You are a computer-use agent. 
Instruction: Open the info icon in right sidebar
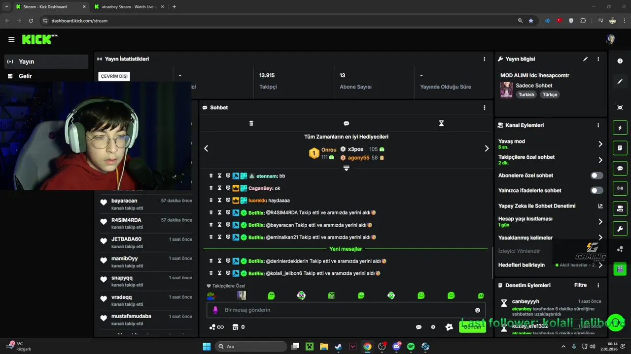[620, 61]
